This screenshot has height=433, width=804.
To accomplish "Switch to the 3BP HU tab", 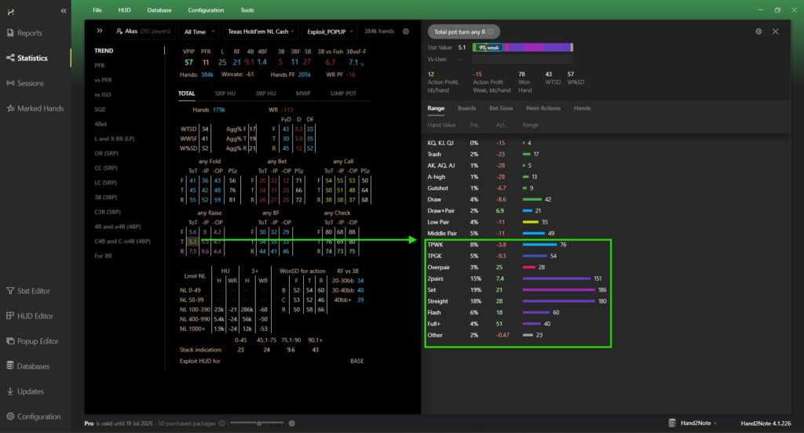I will (265, 93).
